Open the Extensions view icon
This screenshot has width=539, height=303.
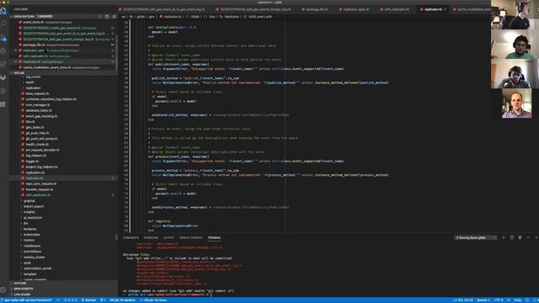tap(3, 64)
